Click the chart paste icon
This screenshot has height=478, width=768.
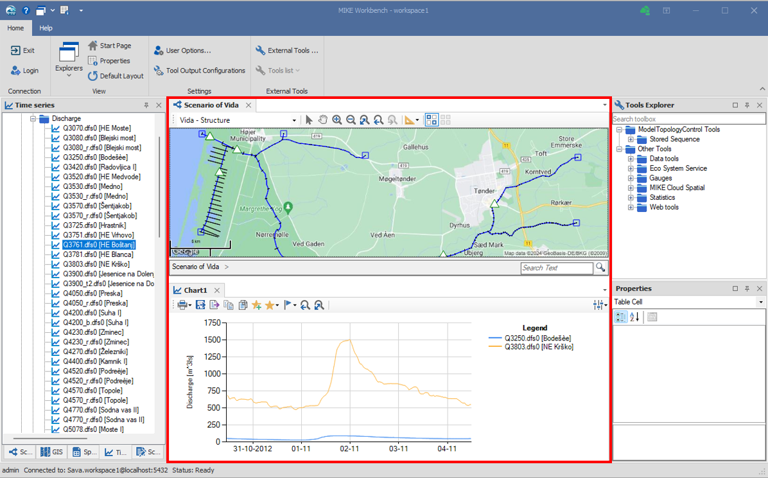click(243, 305)
